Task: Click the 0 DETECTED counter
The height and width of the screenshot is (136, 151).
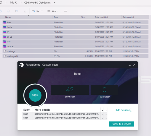Action: click(104, 90)
